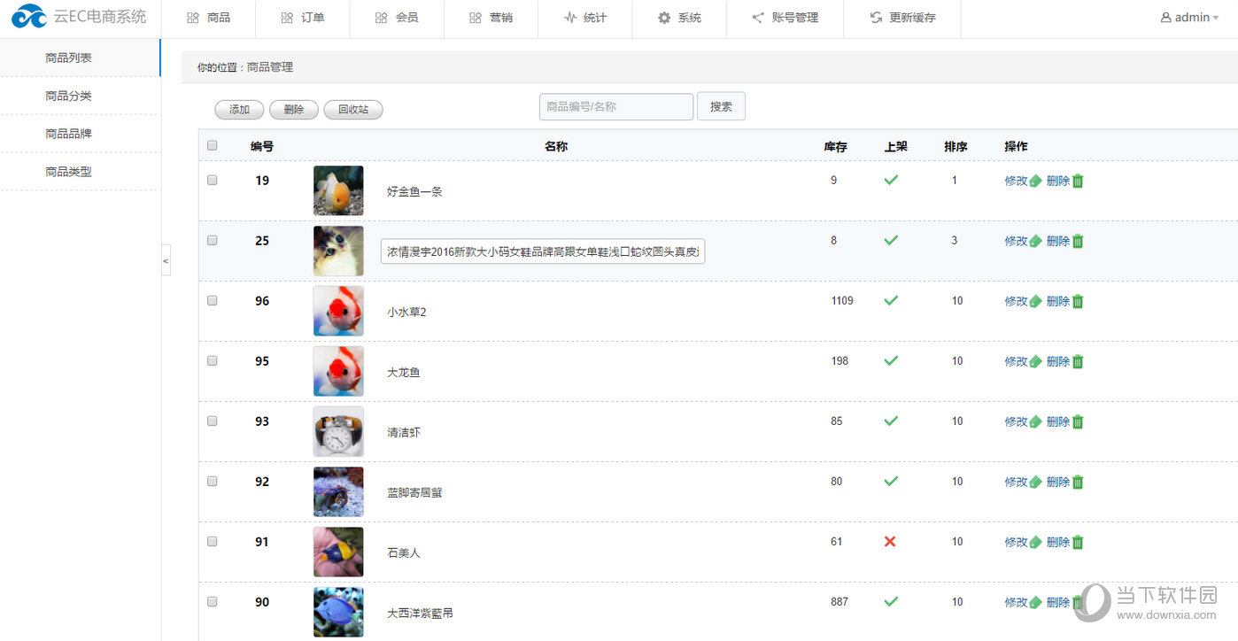Click the 回收站 button

pyautogui.click(x=352, y=110)
